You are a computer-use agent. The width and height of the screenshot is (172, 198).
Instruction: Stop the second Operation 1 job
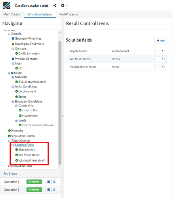tap(48, 190)
